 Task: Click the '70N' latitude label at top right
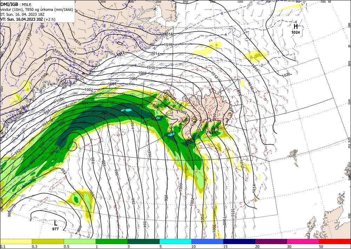tap(323, 2)
